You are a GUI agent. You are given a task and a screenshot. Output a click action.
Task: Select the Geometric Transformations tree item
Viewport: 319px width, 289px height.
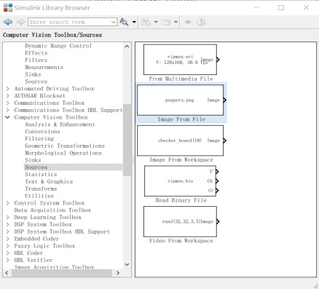(65, 146)
